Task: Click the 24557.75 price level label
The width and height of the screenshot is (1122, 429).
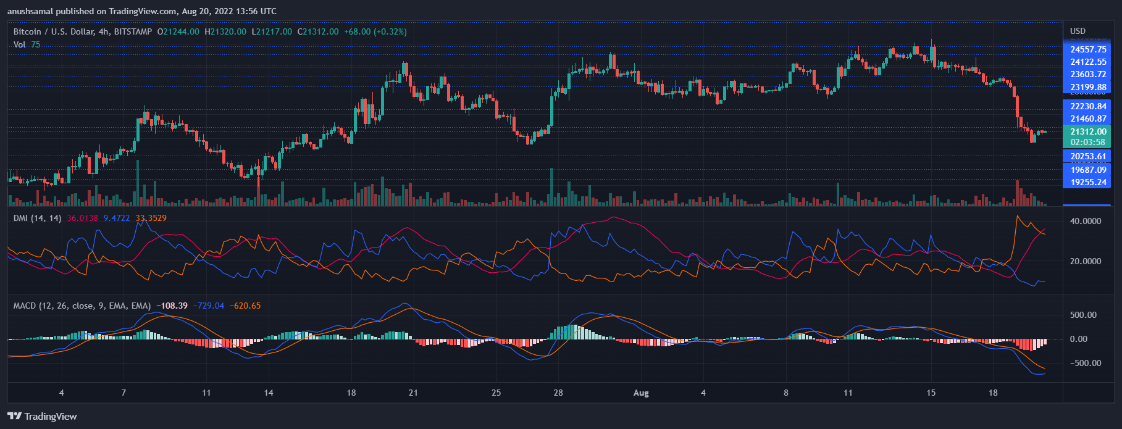Action: click(x=1088, y=49)
